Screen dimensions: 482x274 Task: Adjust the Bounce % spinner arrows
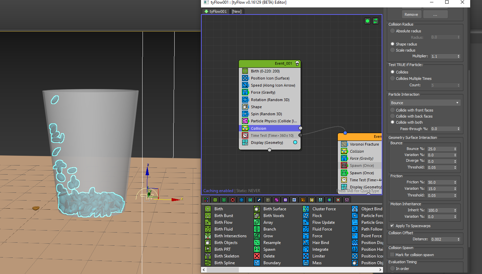click(455, 149)
